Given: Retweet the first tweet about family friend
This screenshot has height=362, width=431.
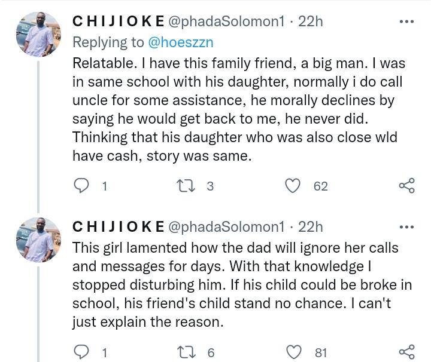Looking at the screenshot, I should (x=186, y=186).
